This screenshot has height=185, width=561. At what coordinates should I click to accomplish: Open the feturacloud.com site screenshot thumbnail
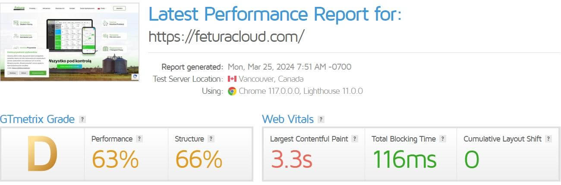point(70,42)
